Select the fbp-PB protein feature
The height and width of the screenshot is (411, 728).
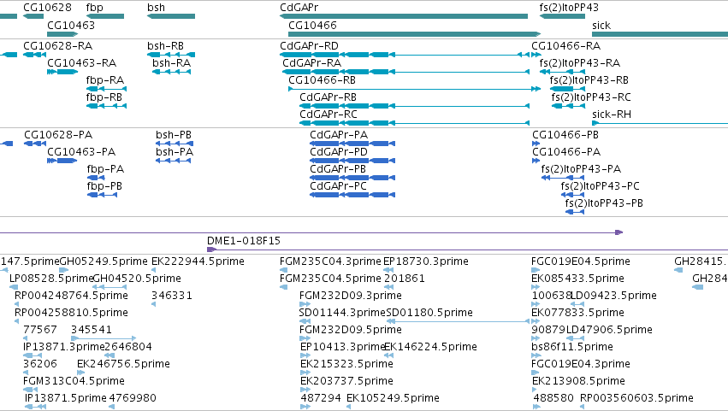102,194
